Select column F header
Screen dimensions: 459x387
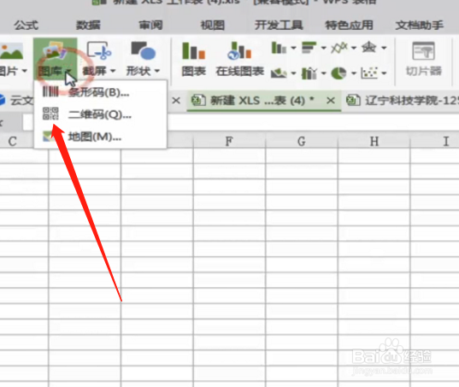coord(229,142)
